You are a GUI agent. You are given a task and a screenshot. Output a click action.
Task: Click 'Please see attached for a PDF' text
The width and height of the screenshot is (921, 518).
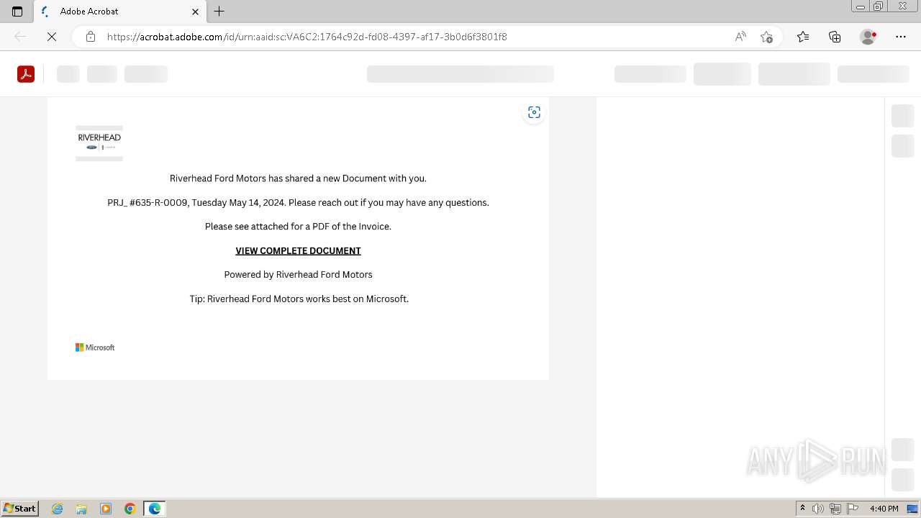tap(298, 226)
